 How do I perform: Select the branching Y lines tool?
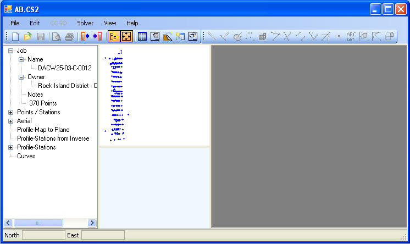pos(313,36)
